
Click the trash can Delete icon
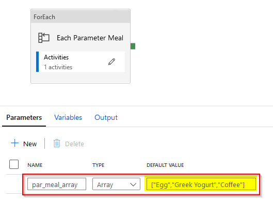(57, 143)
